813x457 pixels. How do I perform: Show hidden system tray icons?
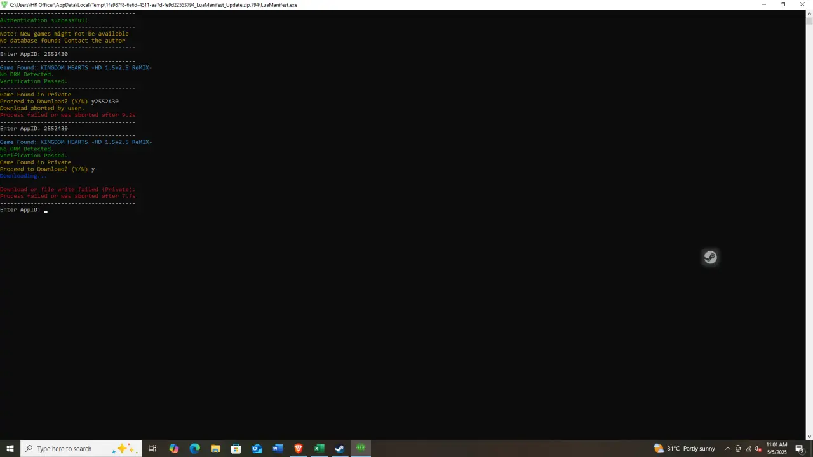click(x=728, y=449)
